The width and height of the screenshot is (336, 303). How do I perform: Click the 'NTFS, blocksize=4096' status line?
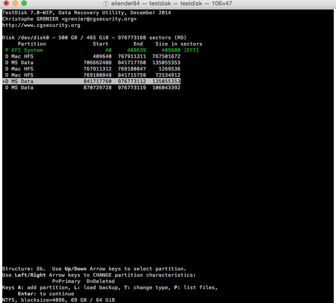(59, 300)
